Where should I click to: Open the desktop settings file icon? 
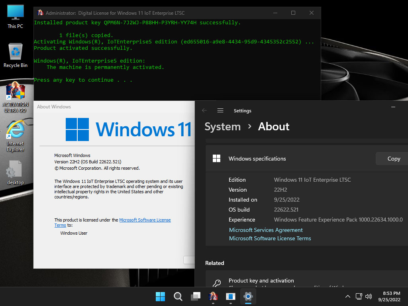pyautogui.click(x=16, y=173)
